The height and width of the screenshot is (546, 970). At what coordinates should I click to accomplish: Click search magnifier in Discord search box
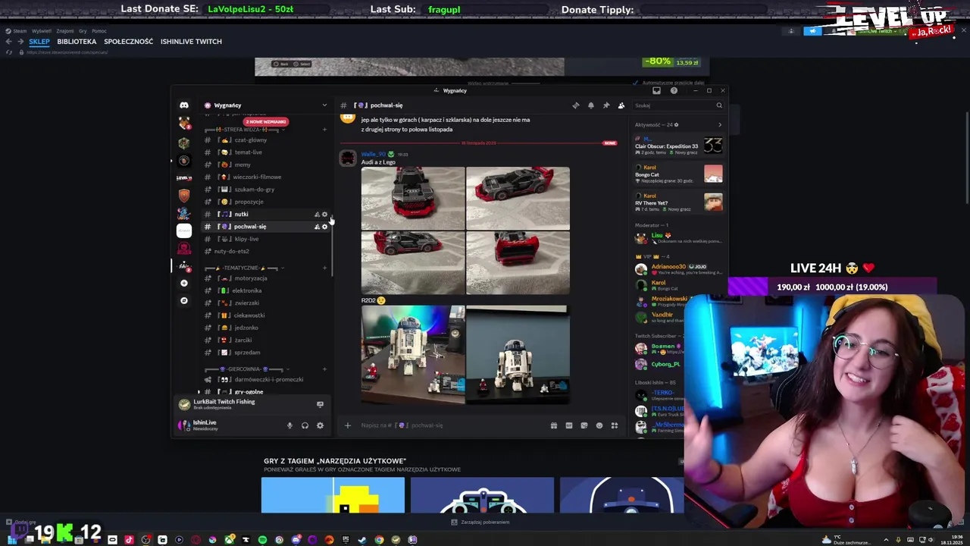719,105
